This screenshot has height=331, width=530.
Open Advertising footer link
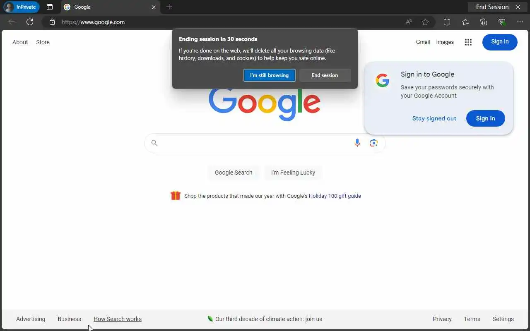pos(31,319)
